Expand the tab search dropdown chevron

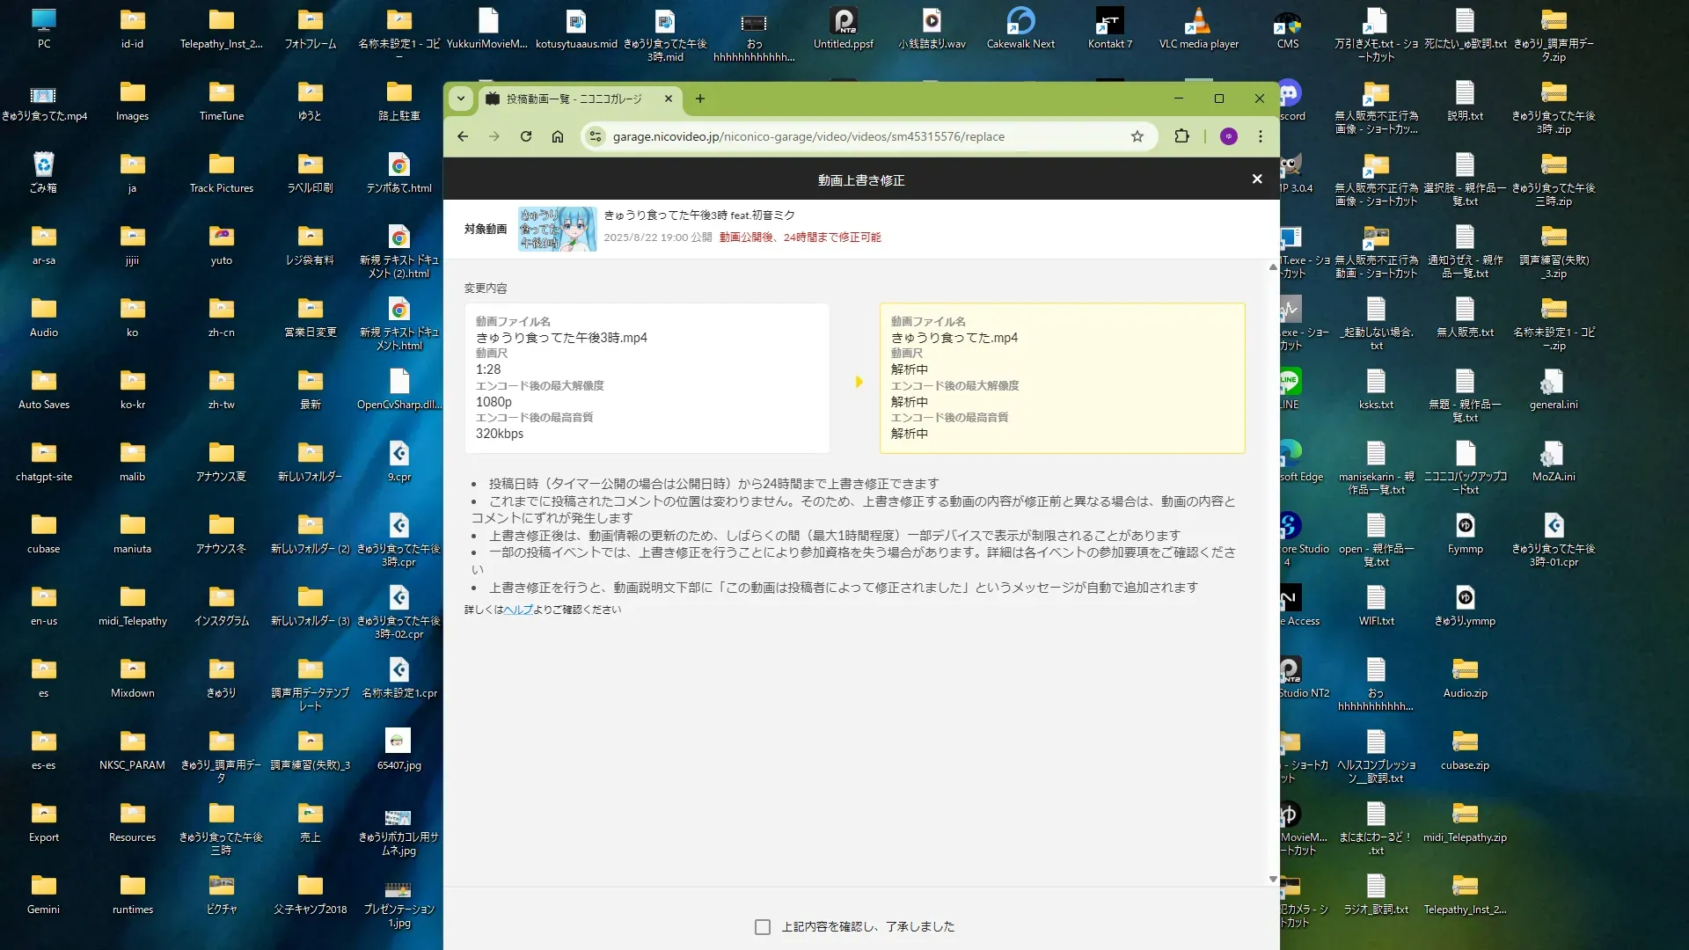(x=461, y=99)
